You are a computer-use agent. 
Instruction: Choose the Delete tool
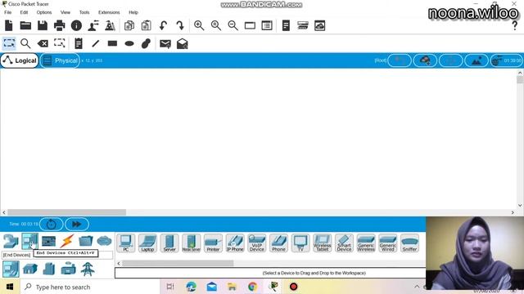click(43, 43)
